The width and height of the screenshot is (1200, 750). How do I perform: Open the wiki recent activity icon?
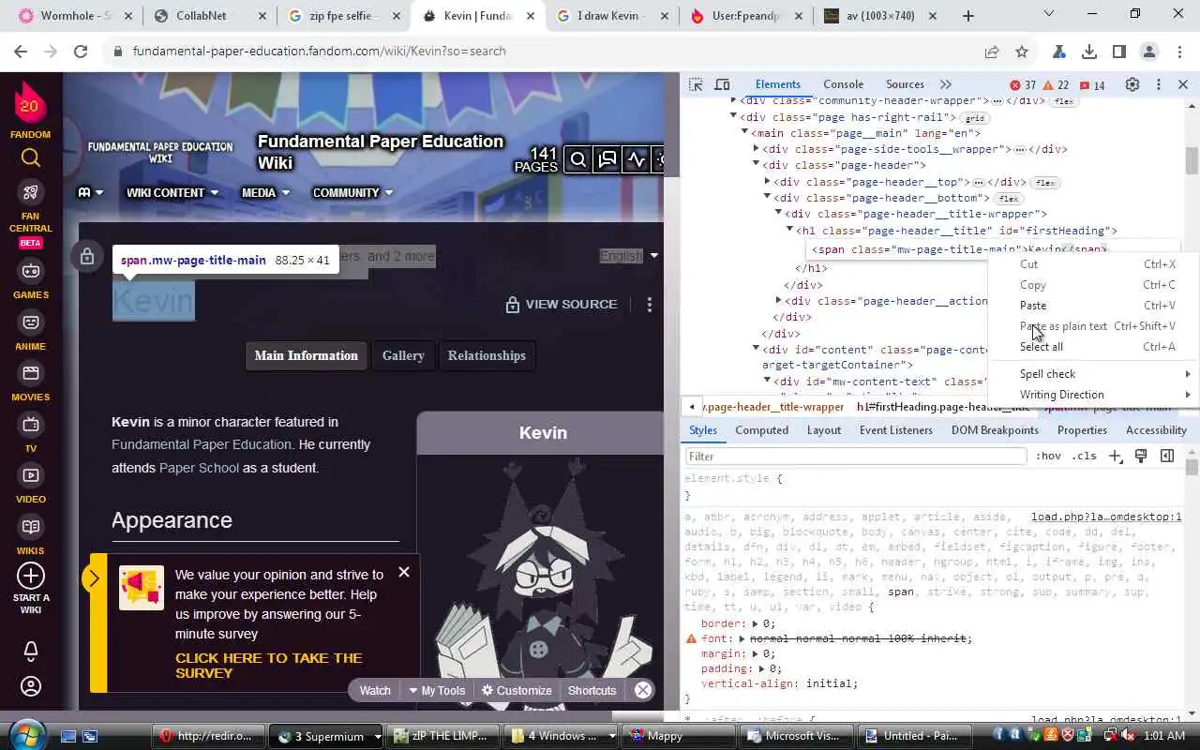click(x=637, y=159)
